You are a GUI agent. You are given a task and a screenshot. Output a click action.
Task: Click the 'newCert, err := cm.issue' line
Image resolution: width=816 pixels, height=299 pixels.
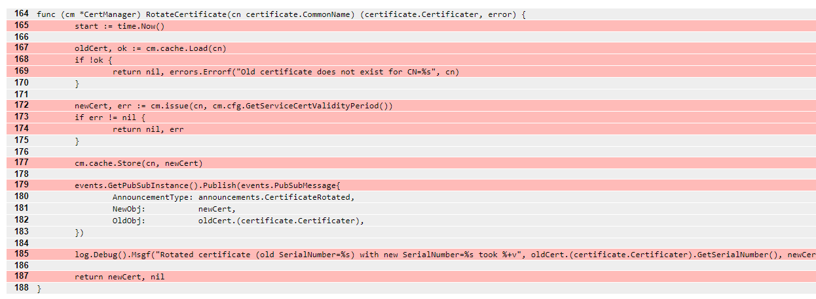click(411, 106)
